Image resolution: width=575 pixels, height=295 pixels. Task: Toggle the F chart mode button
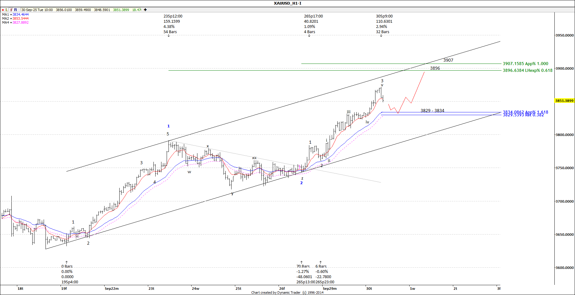[x=12, y=10]
